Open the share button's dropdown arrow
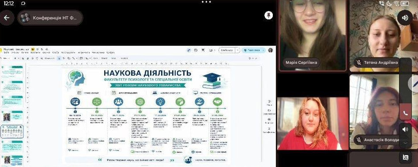Image resolution: width=418 pixels, height=167 pixels. (264, 50)
